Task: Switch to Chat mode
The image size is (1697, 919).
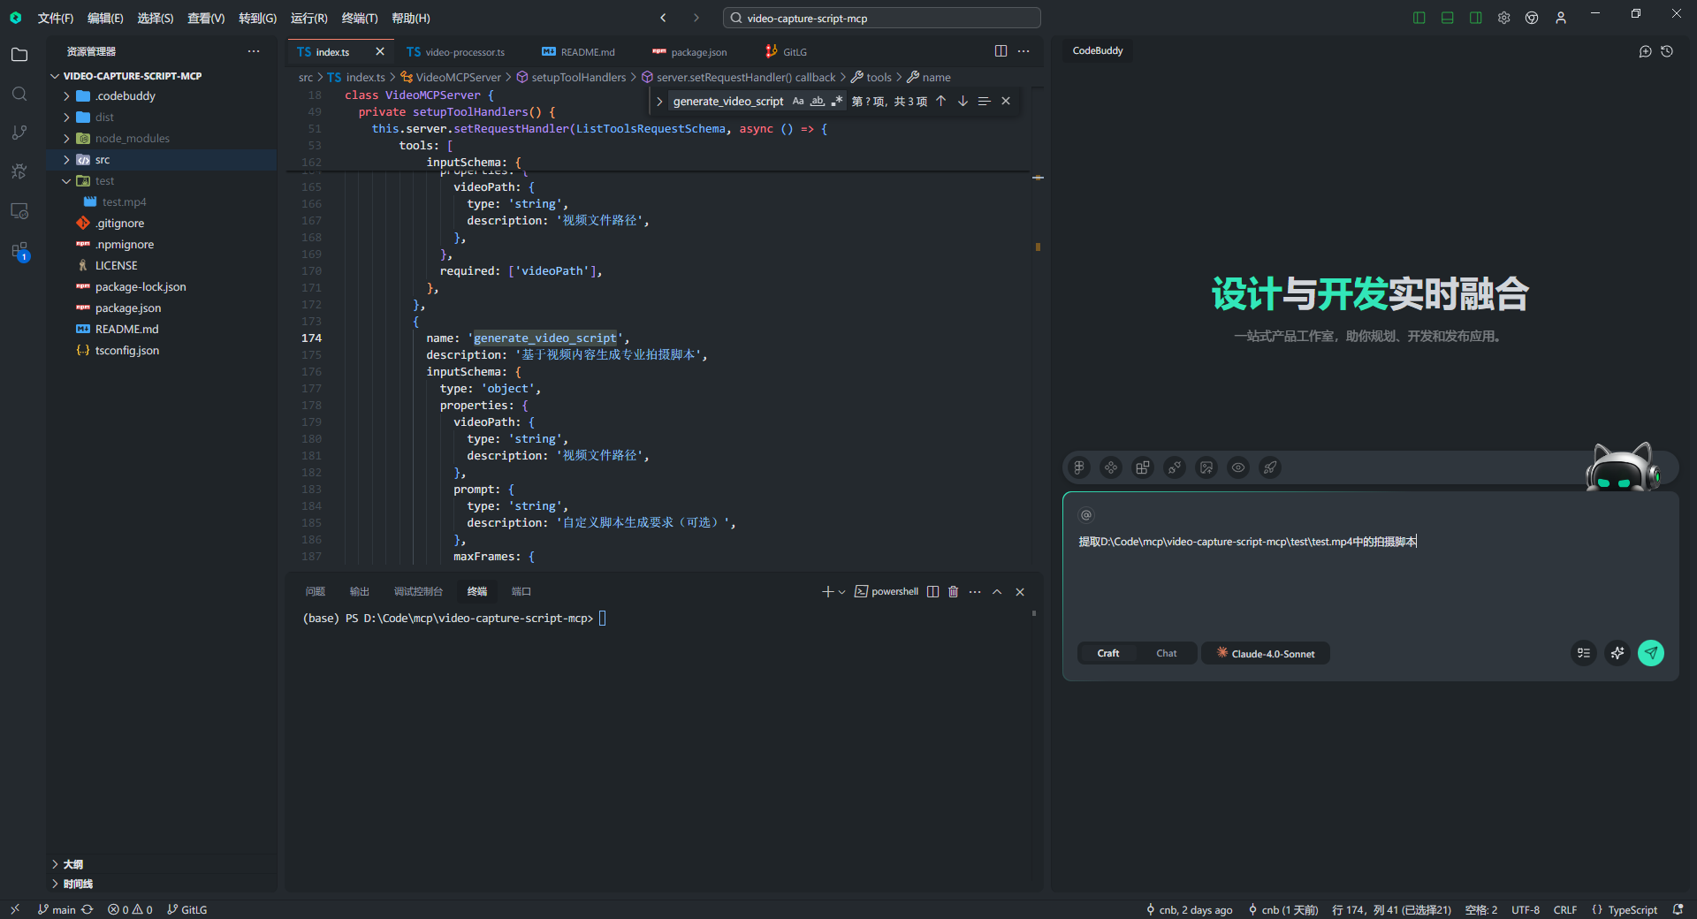Action: 1166,654
